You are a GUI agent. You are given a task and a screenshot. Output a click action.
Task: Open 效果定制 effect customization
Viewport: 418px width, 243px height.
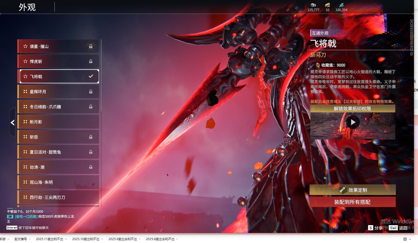click(353, 190)
